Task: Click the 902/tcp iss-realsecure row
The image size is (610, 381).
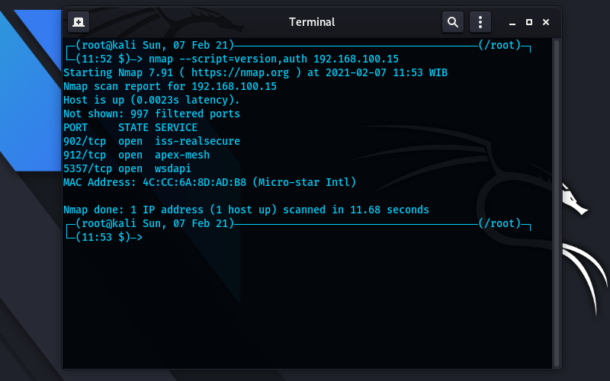Action: click(152, 141)
